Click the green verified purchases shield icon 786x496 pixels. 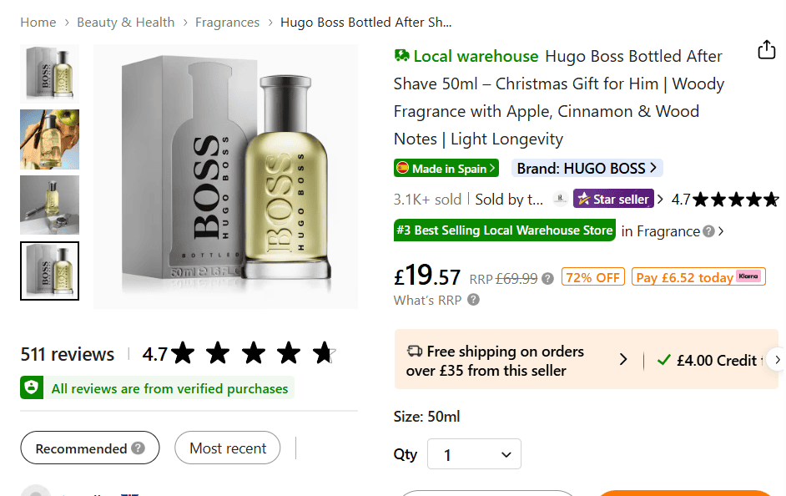[32, 388]
